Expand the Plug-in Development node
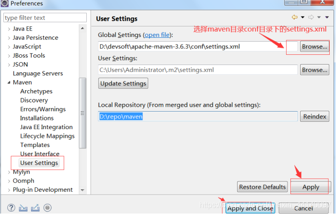 click(x=9, y=190)
